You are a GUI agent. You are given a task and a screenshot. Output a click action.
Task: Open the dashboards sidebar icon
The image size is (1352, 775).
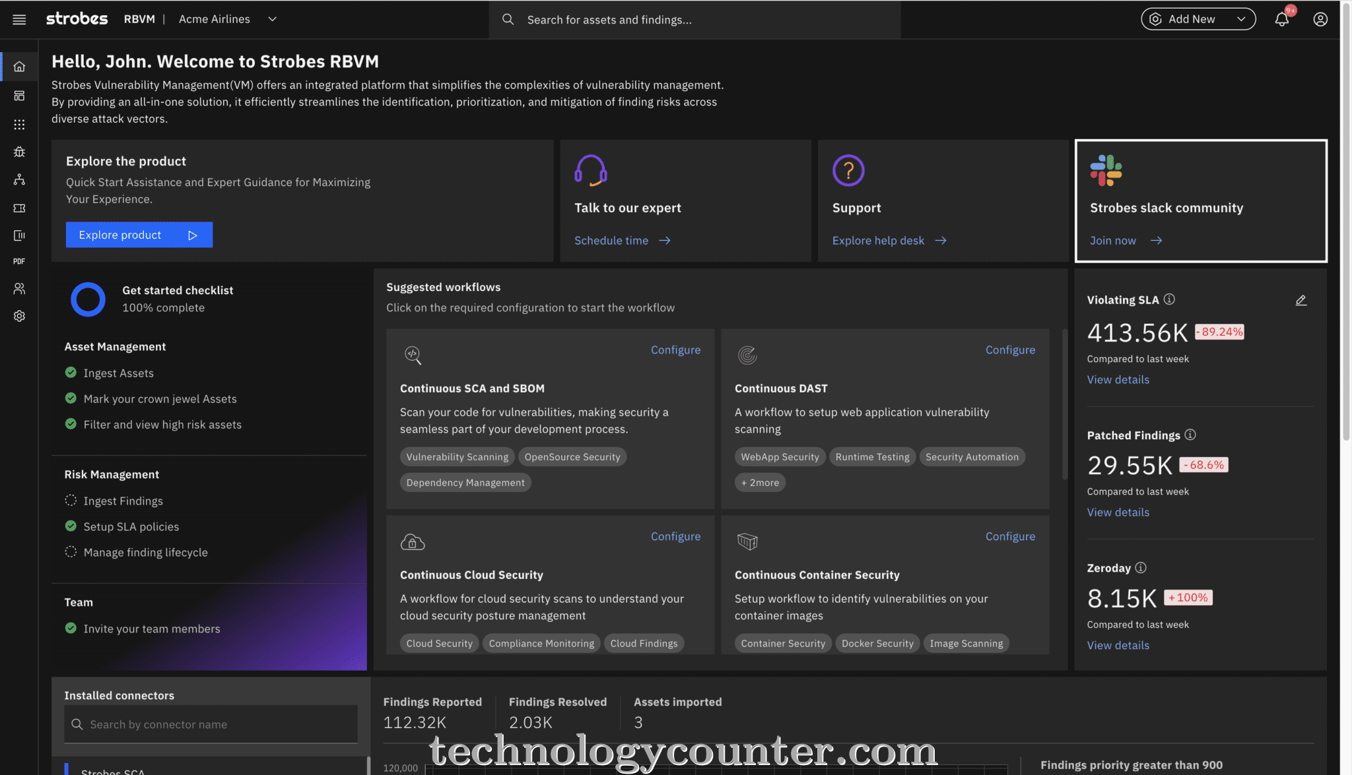(x=19, y=96)
